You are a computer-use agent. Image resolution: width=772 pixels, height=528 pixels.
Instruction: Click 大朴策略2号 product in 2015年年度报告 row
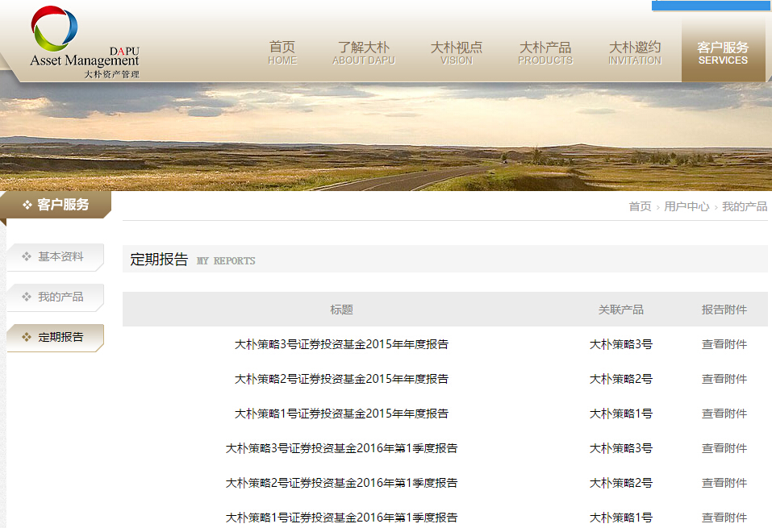coord(621,379)
